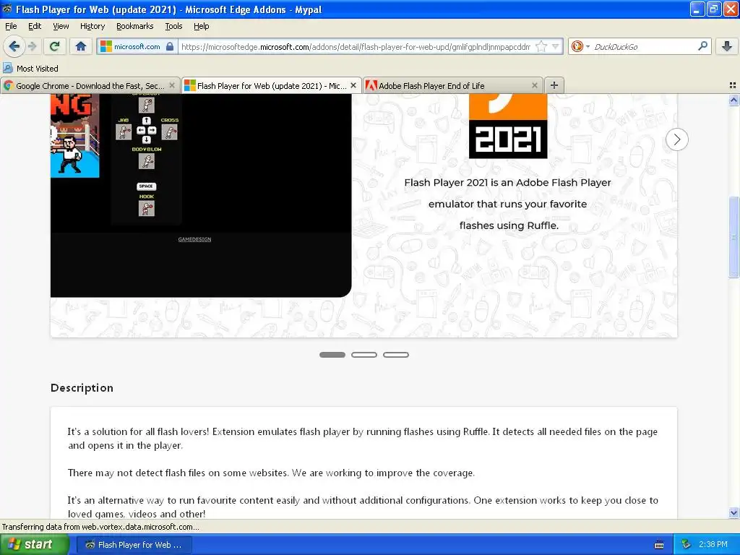Bookmark this page with the star icon

(x=541, y=46)
